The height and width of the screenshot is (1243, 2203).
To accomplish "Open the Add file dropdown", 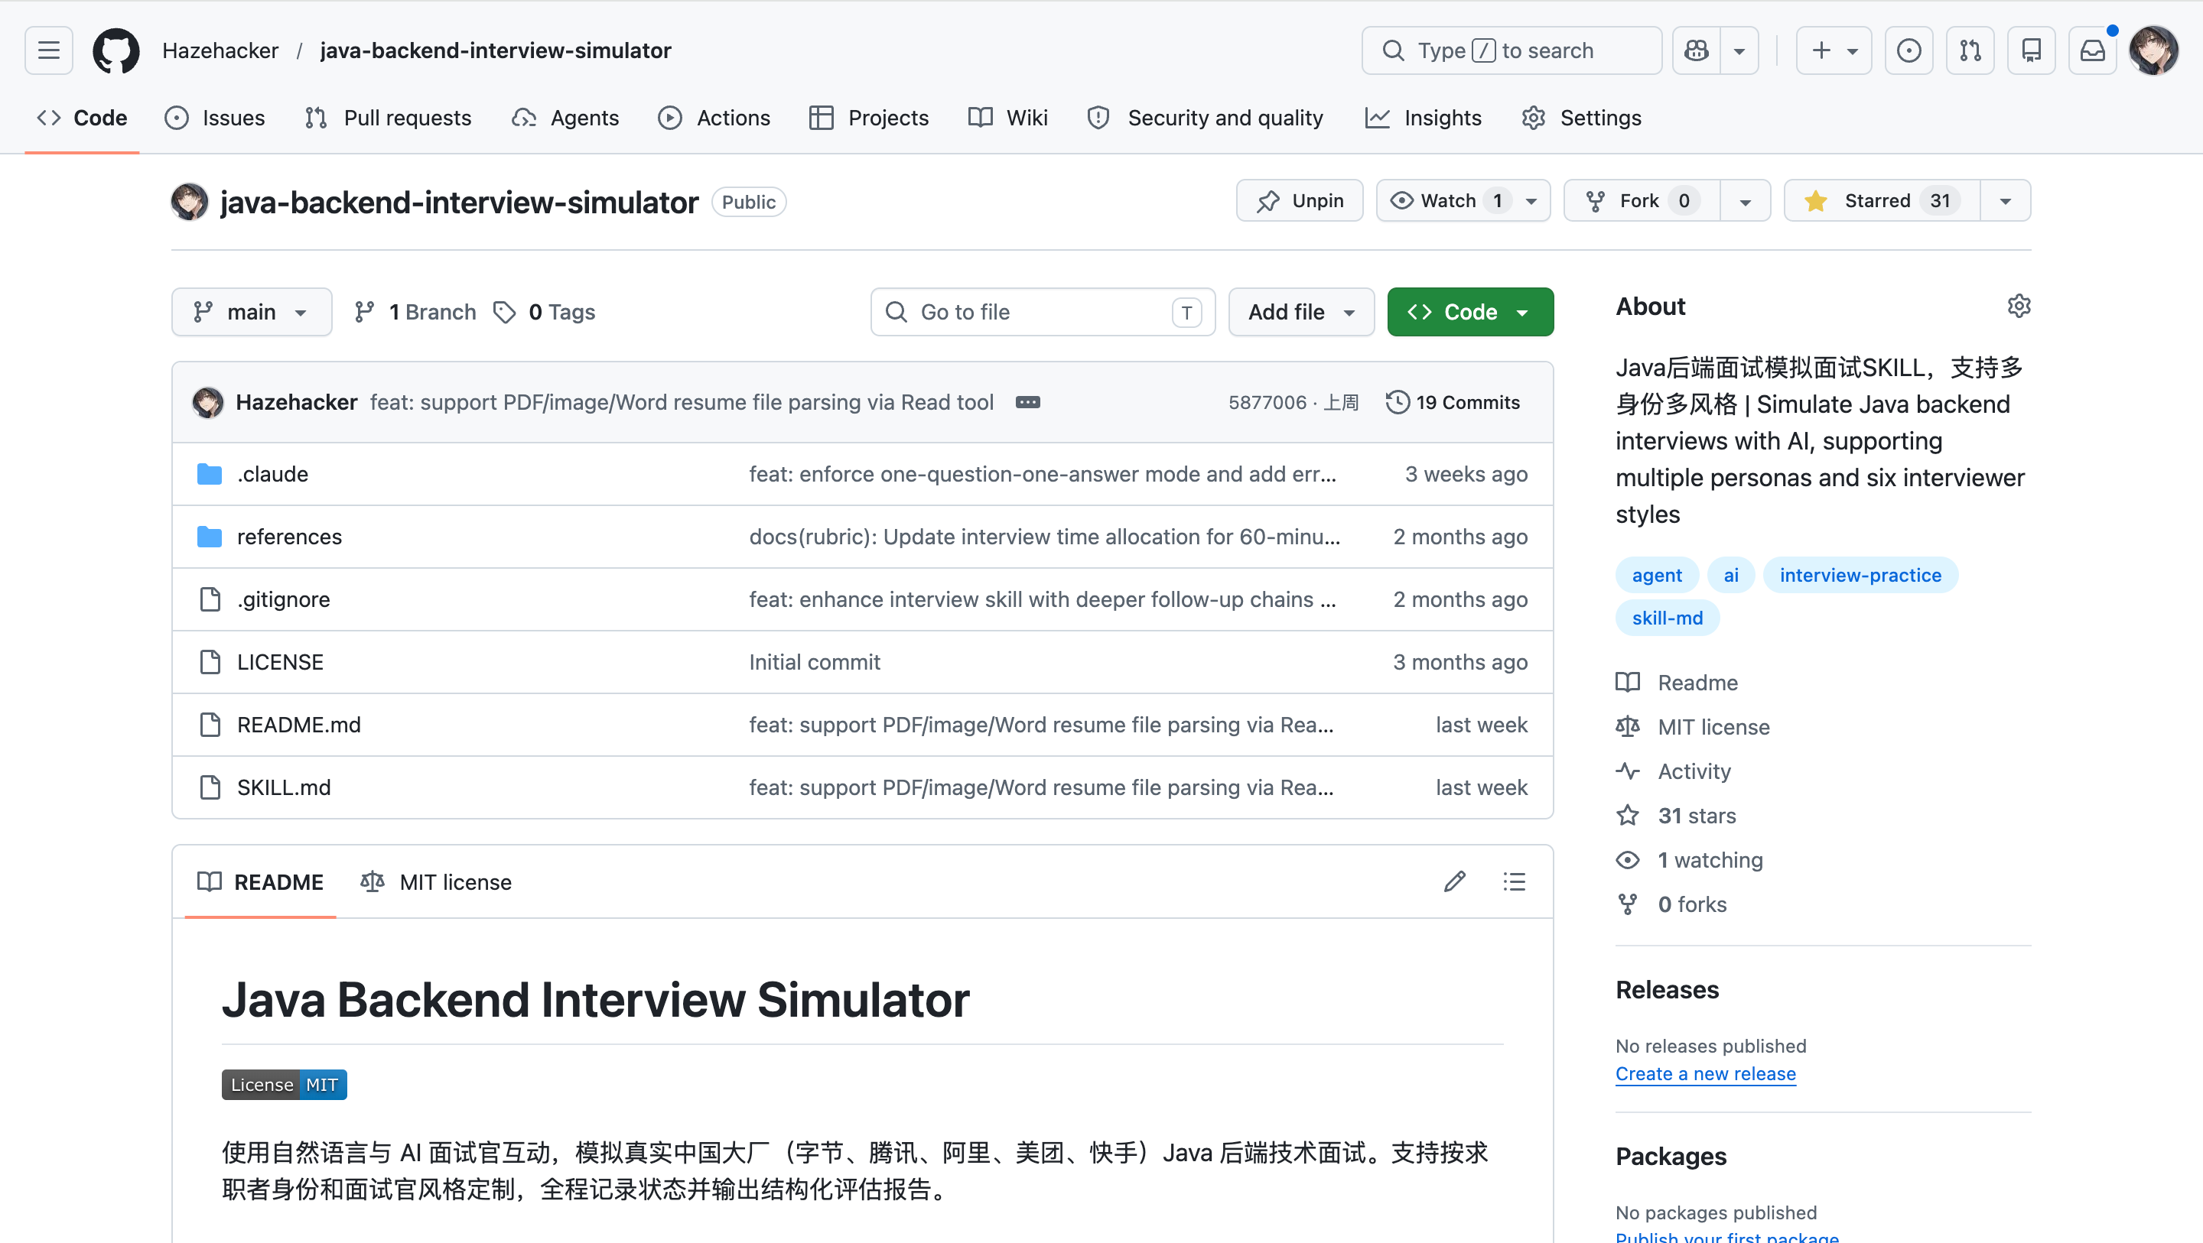I will coord(1300,312).
